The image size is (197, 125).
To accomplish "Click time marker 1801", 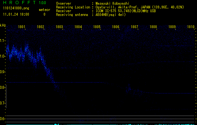I will (x=22, y=27).
